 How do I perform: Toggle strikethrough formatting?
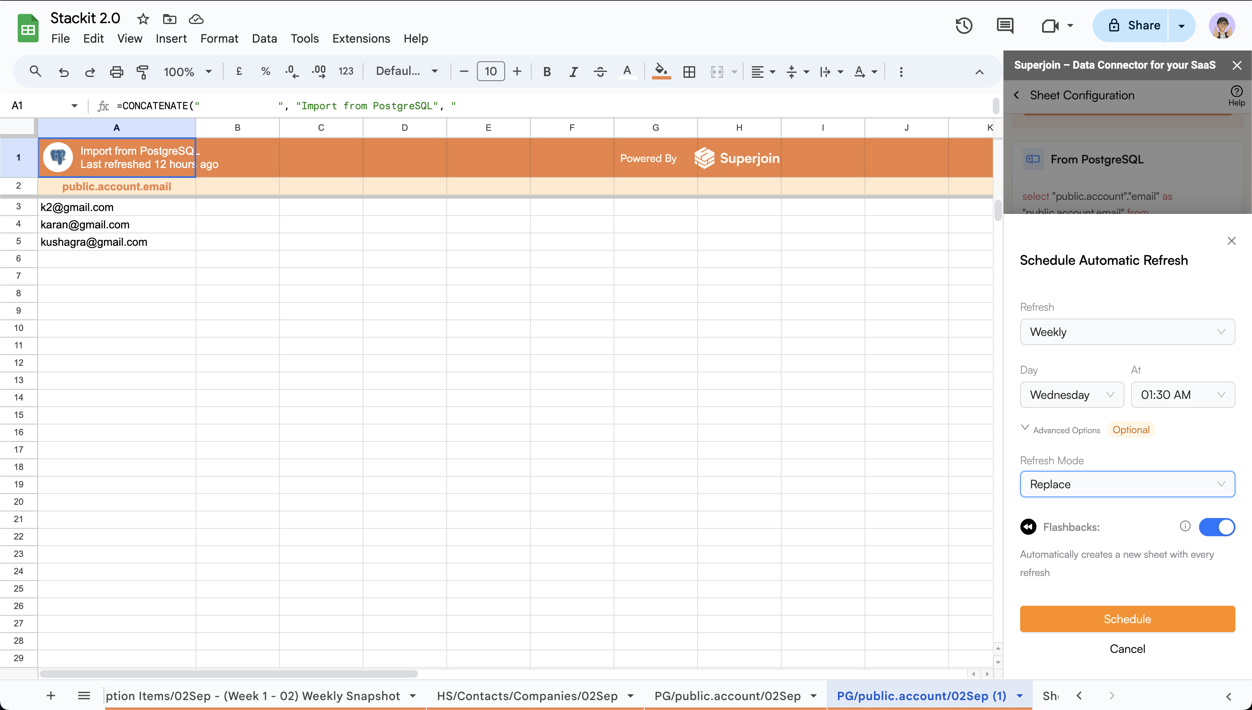point(600,72)
